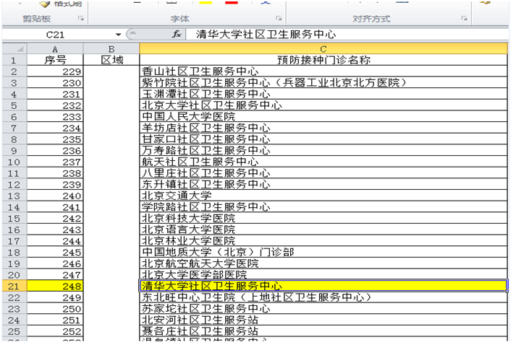Click the 序号 header cell
The height and width of the screenshot is (345, 521).
point(55,60)
